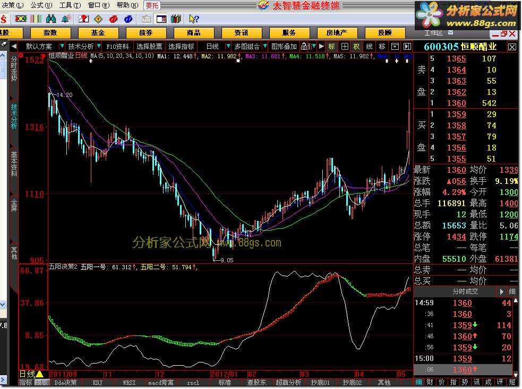Click the trade list scrollbar down arrow
The height and width of the screenshot is (389, 522).
516,374
